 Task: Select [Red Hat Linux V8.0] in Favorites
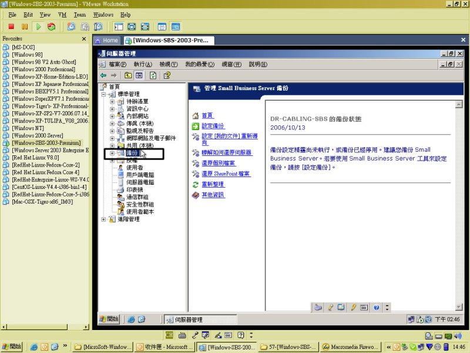coord(35,157)
